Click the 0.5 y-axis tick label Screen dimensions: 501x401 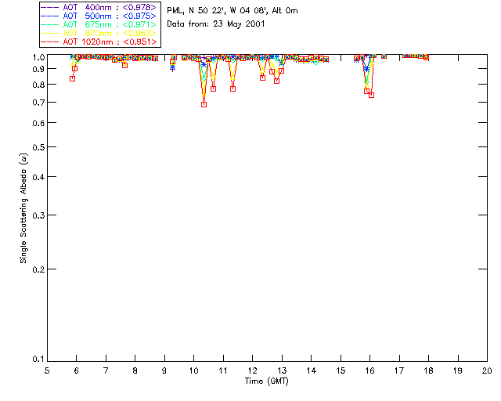pyautogui.click(x=38, y=147)
